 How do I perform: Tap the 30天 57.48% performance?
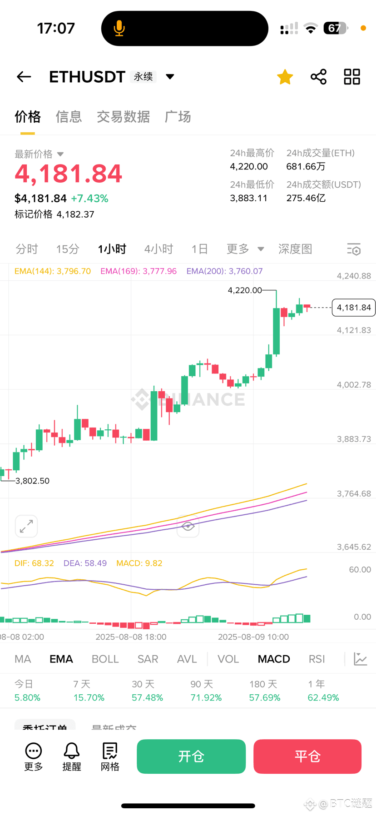[x=147, y=691]
